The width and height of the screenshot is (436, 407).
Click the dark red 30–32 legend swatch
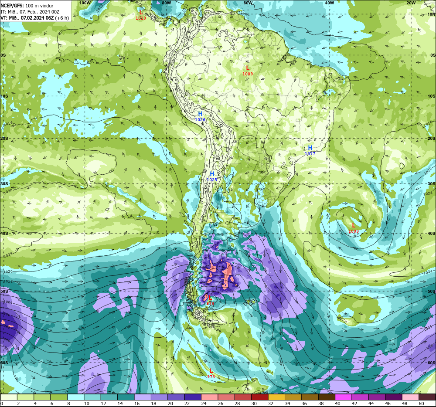point(260,397)
